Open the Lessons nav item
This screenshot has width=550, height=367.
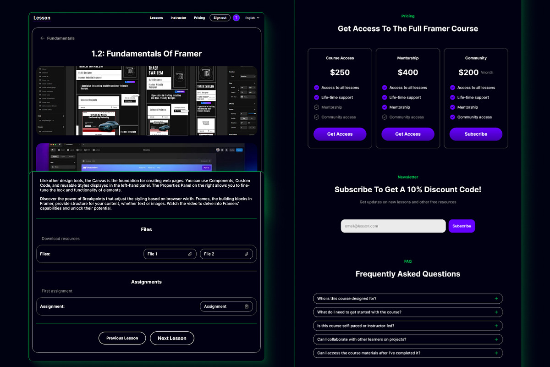pyautogui.click(x=156, y=18)
